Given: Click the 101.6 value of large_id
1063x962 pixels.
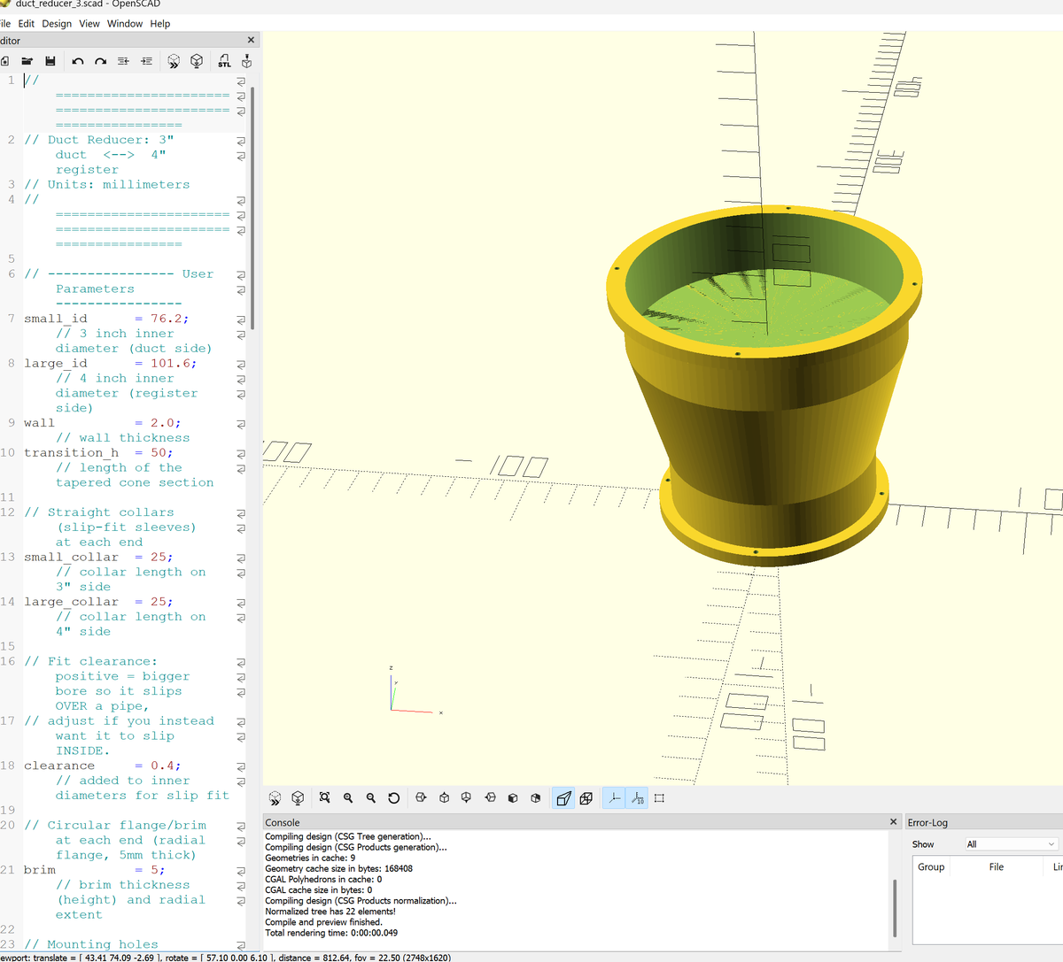Looking at the screenshot, I should [x=170, y=364].
